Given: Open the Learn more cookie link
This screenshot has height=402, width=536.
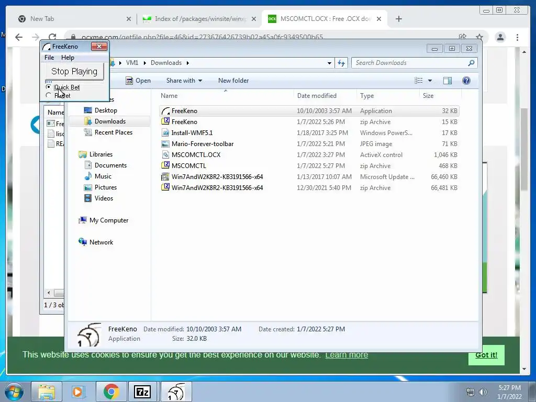Looking at the screenshot, I should 347,355.
